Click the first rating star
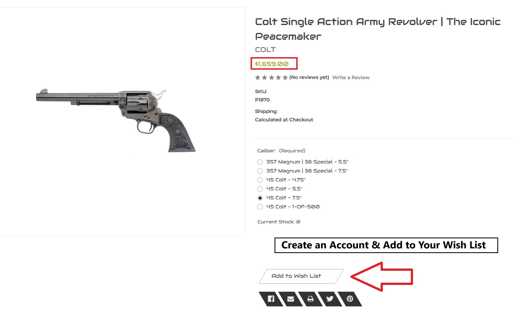Viewport: 530px width, 314px height. [258, 77]
